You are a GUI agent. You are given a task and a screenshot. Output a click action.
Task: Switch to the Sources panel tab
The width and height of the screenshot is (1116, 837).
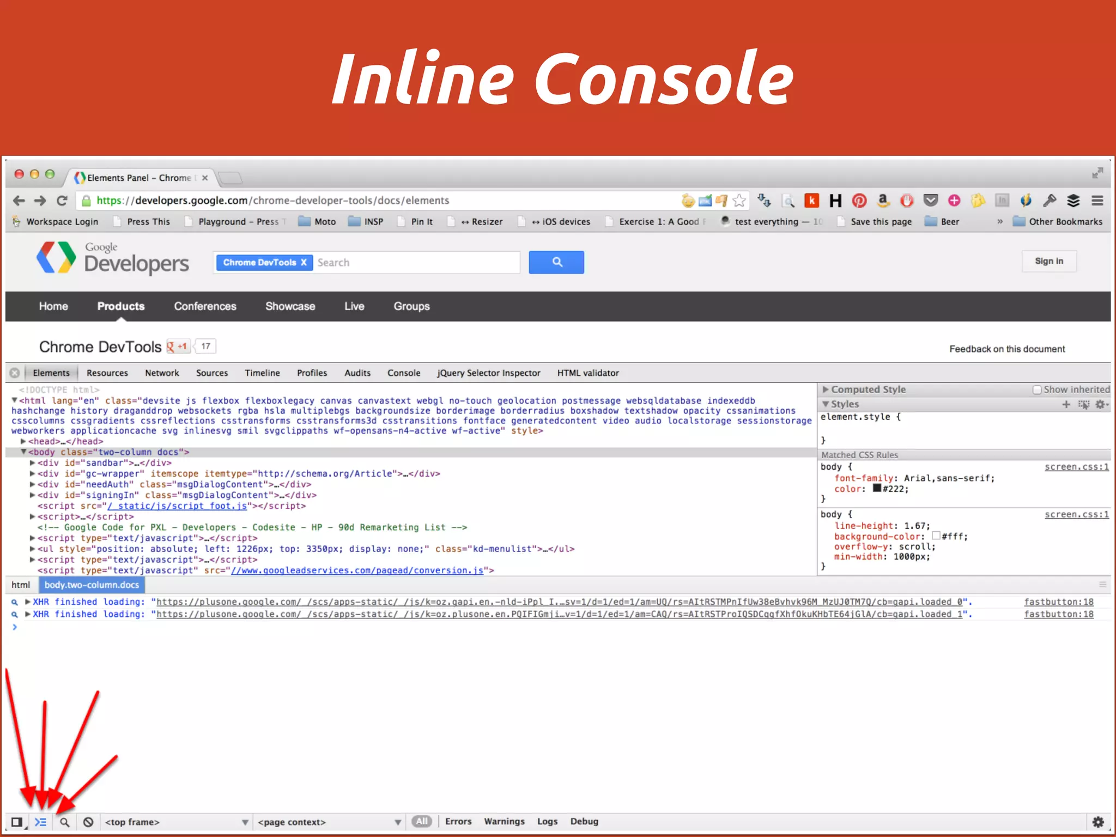[x=212, y=373]
